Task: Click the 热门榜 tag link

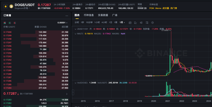Action: 174,8
